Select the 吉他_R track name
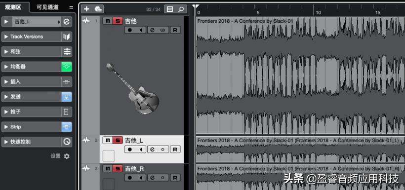Screen dimensions: 405x190 (x=134, y=169)
